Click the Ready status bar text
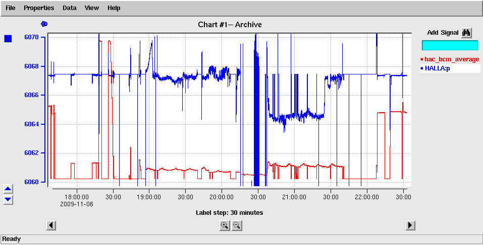 pos(12,239)
